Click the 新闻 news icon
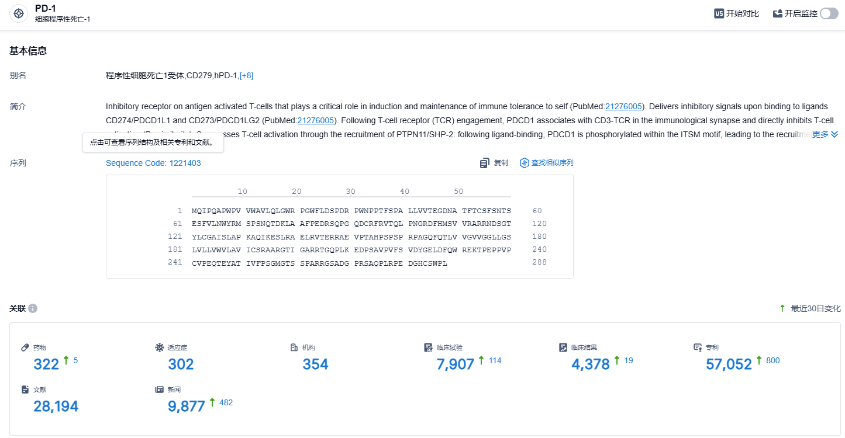The image size is (845, 438). click(159, 390)
